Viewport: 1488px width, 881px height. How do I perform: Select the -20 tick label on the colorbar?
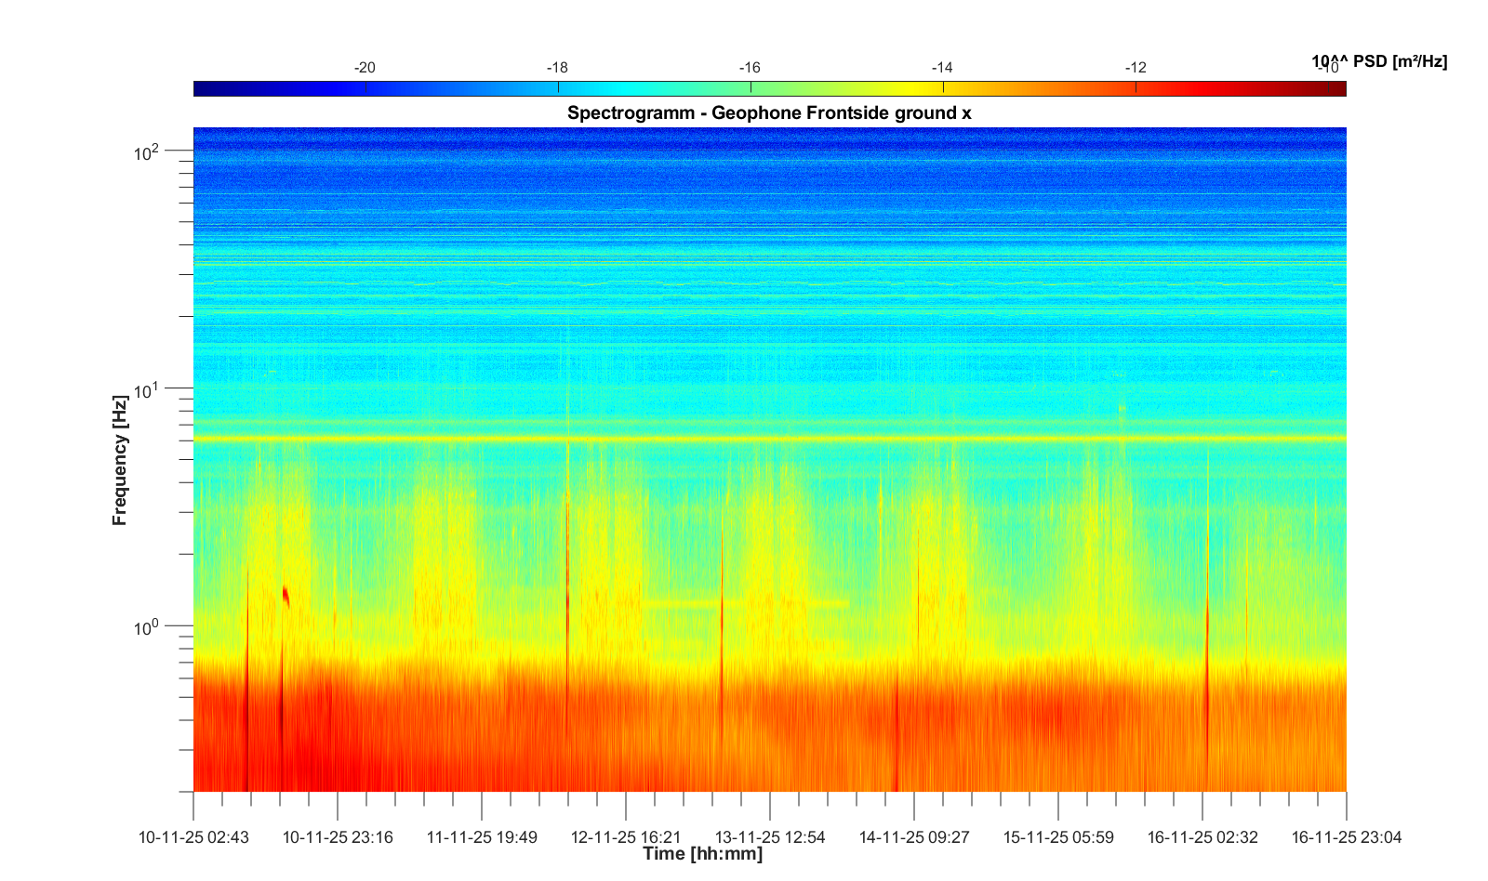click(365, 68)
